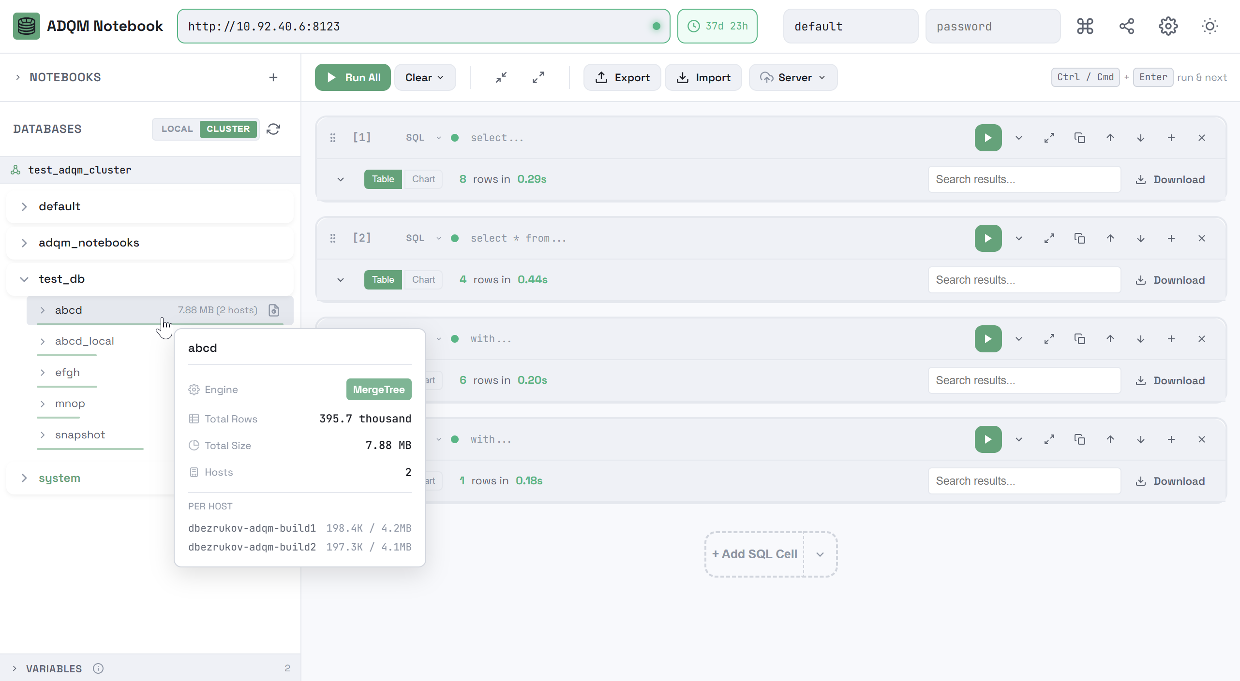Expand cell [1] to fullscreen
1240x681 pixels.
1049,137
